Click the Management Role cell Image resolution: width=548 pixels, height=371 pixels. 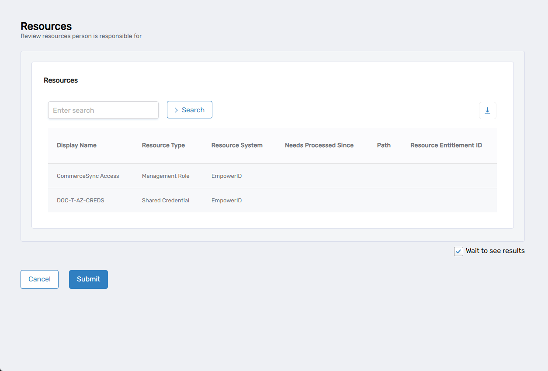(x=166, y=176)
